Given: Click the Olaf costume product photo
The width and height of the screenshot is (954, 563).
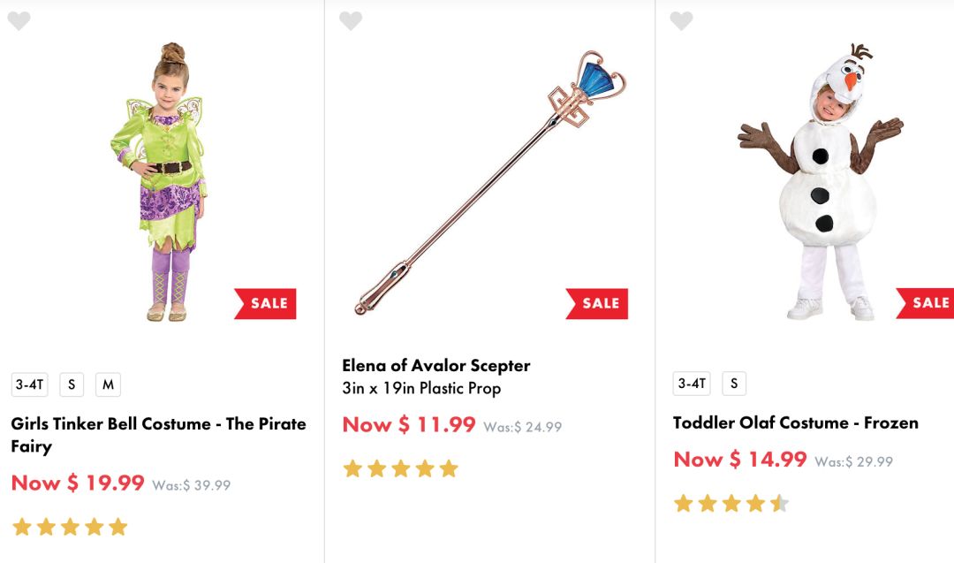Looking at the screenshot, I should (x=821, y=181).
